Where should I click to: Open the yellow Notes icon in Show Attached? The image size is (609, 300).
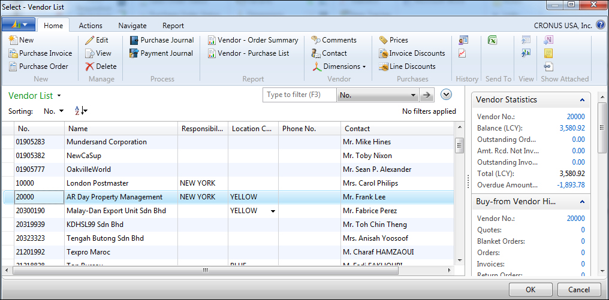548,53
